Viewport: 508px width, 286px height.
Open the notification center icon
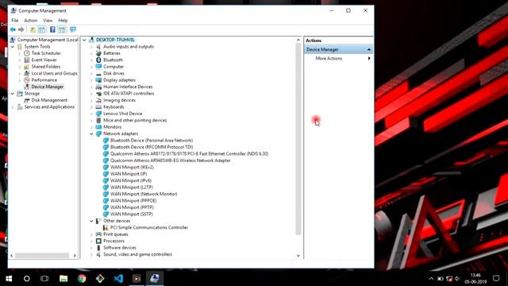click(496, 278)
